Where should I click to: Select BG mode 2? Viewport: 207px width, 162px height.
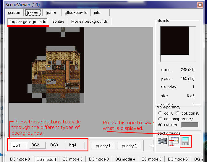pyautogui.click(x=72, y=159)
